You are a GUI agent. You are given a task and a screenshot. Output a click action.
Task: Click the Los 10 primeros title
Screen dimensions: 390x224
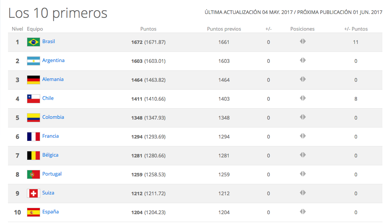pos(57,12)
